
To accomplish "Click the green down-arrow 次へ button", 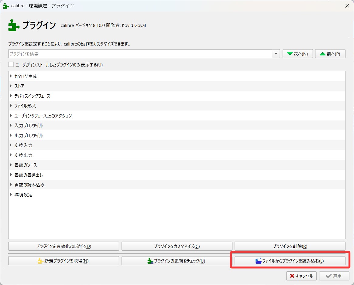I will [x=297, y=54].
